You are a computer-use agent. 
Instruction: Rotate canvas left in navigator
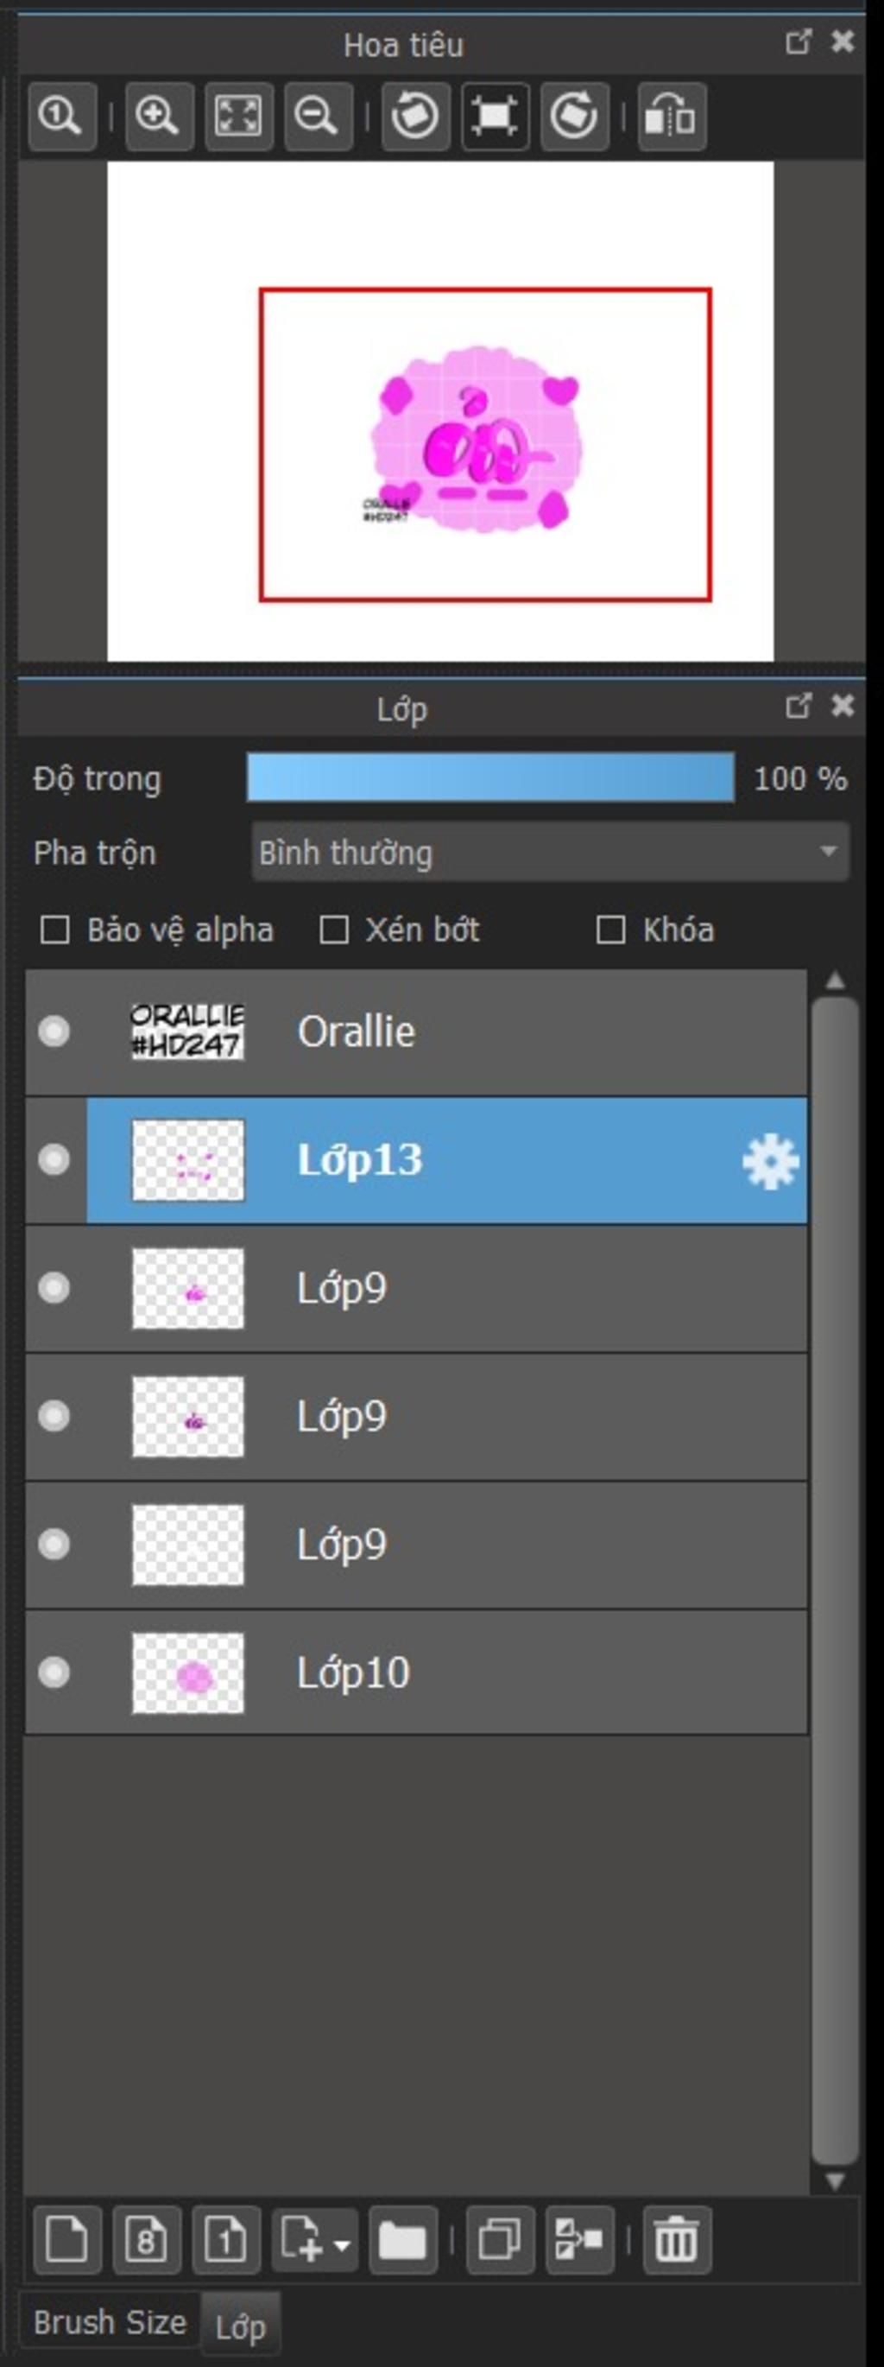tap(415, 116)
